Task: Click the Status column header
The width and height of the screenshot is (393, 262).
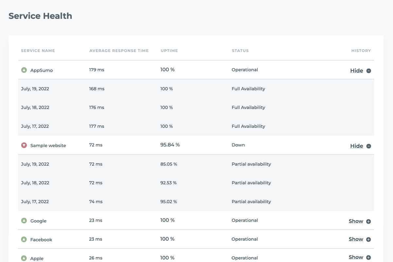Action: point(240,51)
